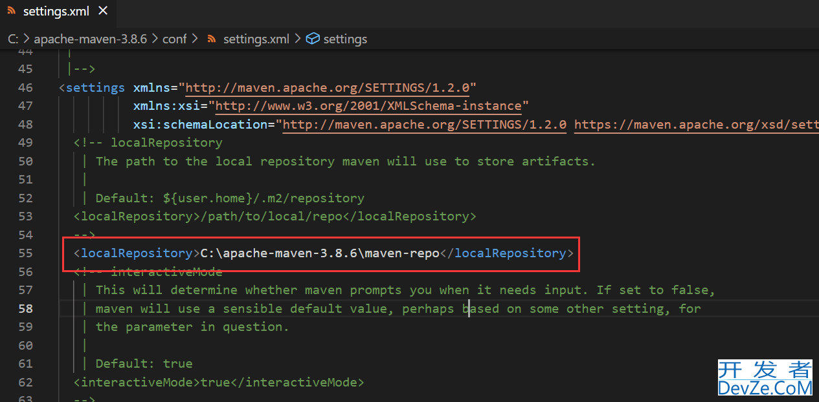
Task: Click the cube symbol icon in breadcrumb
Action: pos(313,39)
